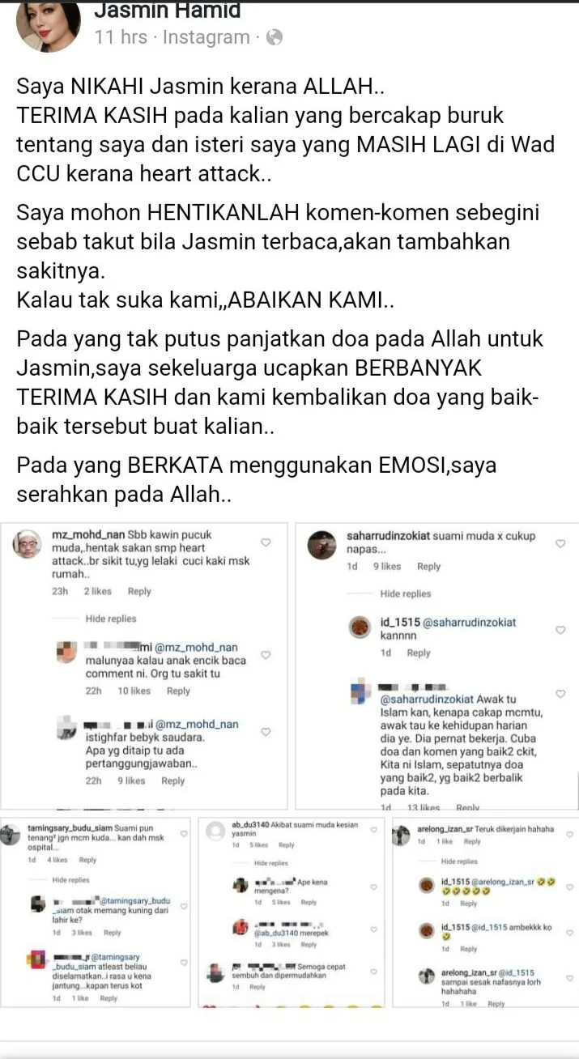The width and height of the screenshot is (579, 1059).
Task: Toggle heart on id_1515's kannnn reply
Action: (560, 629)
